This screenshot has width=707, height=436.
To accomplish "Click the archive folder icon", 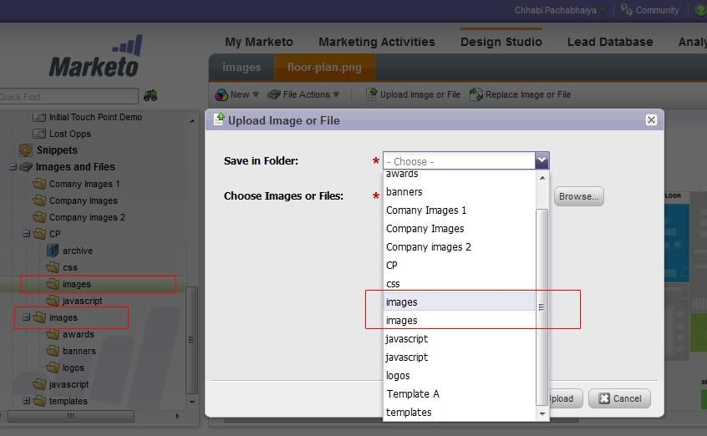I will (53, 251).
